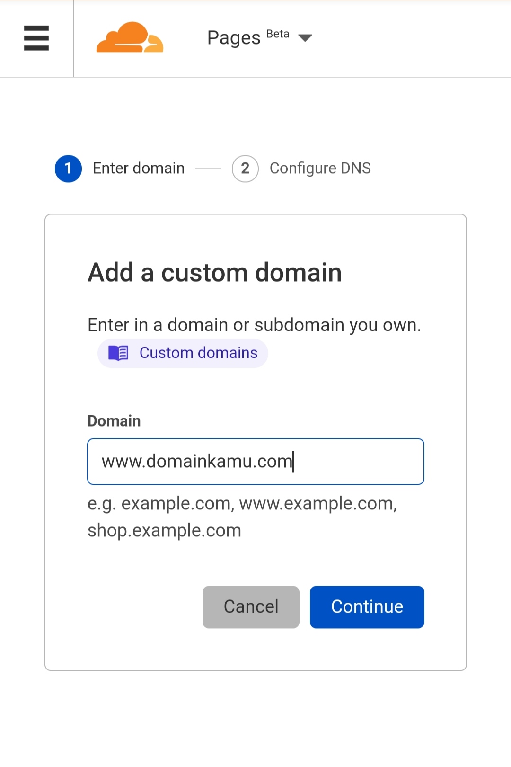This screenshot has height=767, width=511.
Task: Click the Add a custom domain heading
Action: (215, 273)
